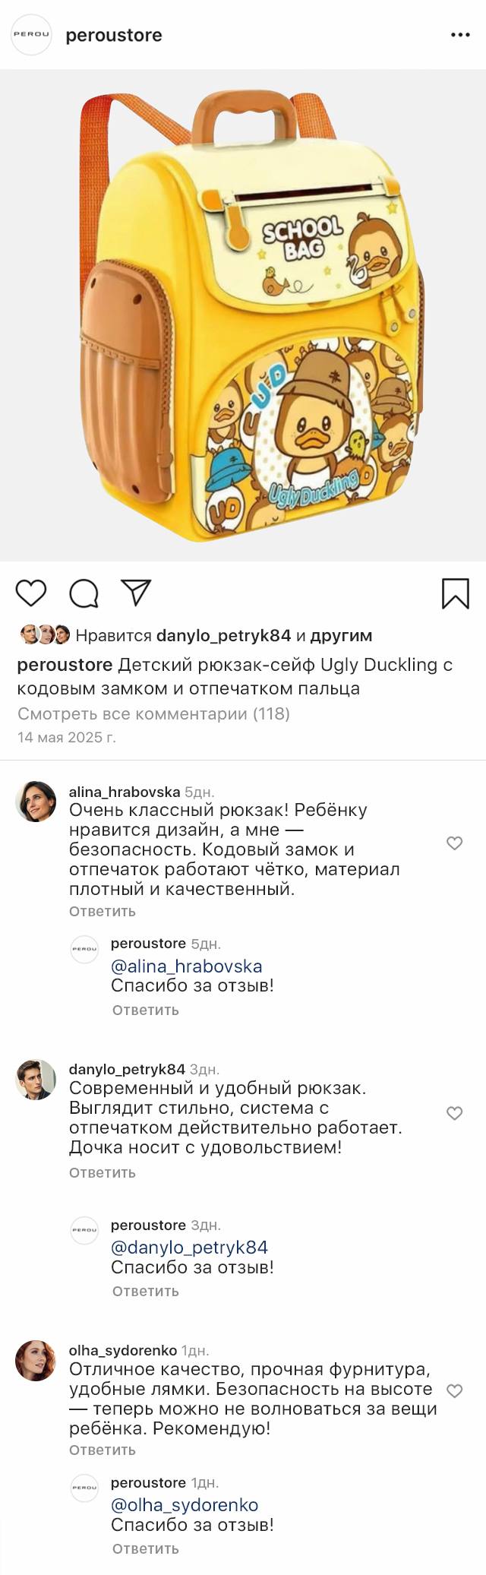Like alina_hrabovska's comment
Screen dimensions: 486x1575
(x=454, y=843)
